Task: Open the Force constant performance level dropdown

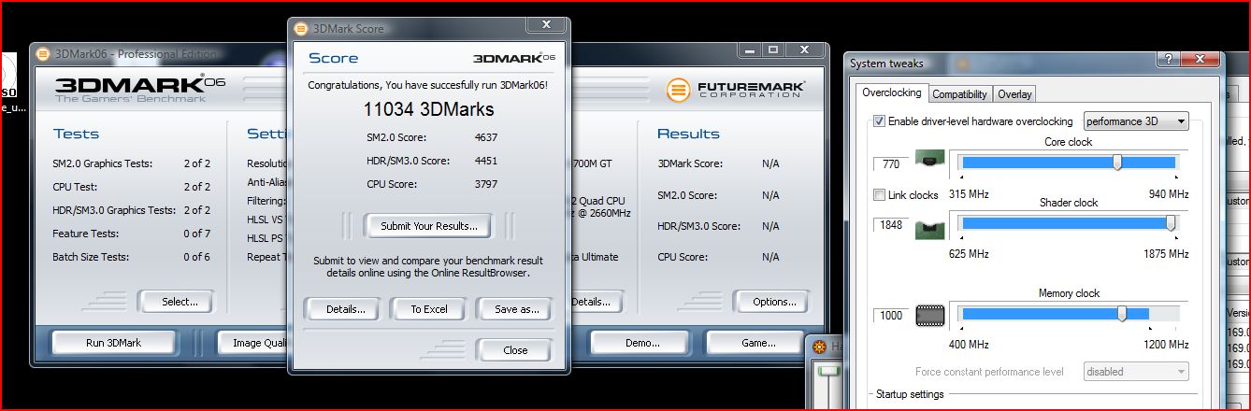Action: pyautogui.click(x=1136, y=371)
